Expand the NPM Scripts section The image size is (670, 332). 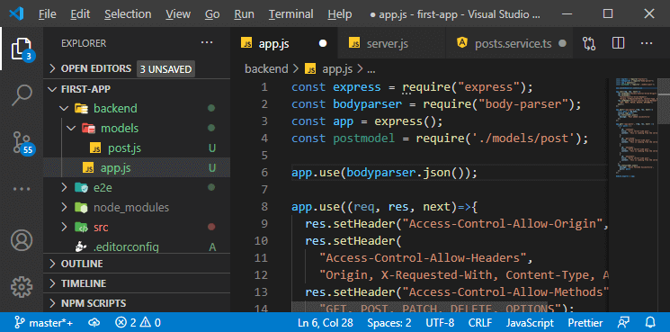137,303
